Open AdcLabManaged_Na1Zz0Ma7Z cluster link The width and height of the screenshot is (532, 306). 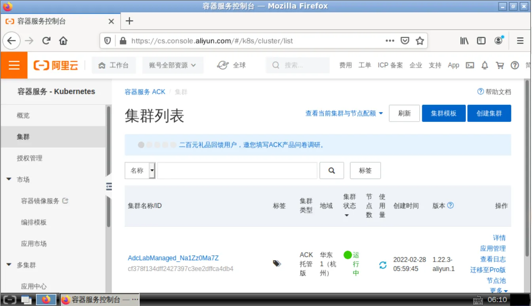[x=173, y=258]
